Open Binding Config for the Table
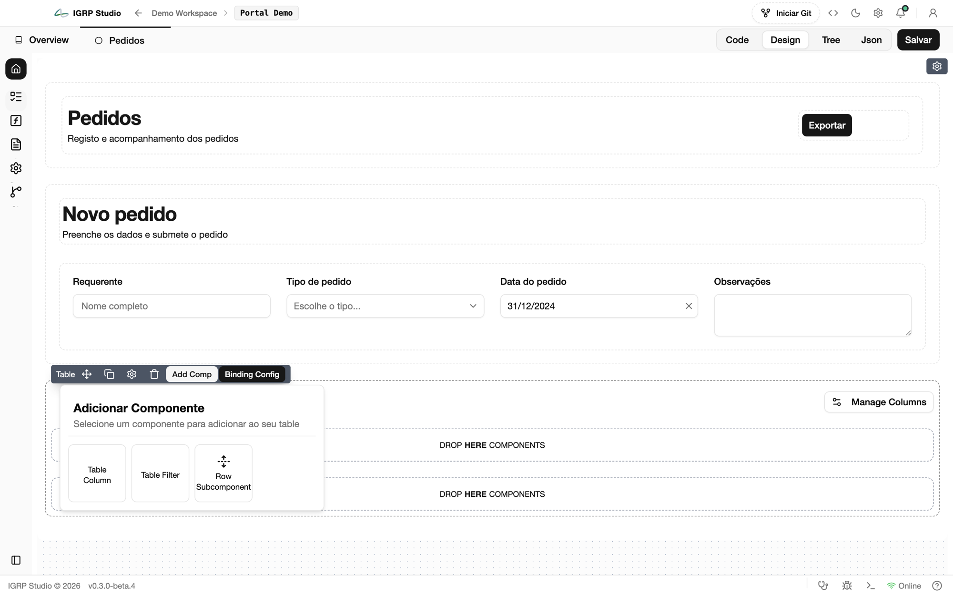This screenshot has height=596, width=953. [x=252, y=374]
